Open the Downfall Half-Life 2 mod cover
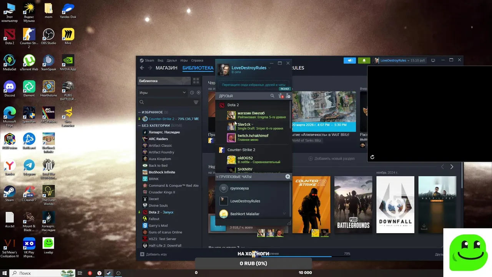This screenshot has height=277, width=492. click(395, 205)
